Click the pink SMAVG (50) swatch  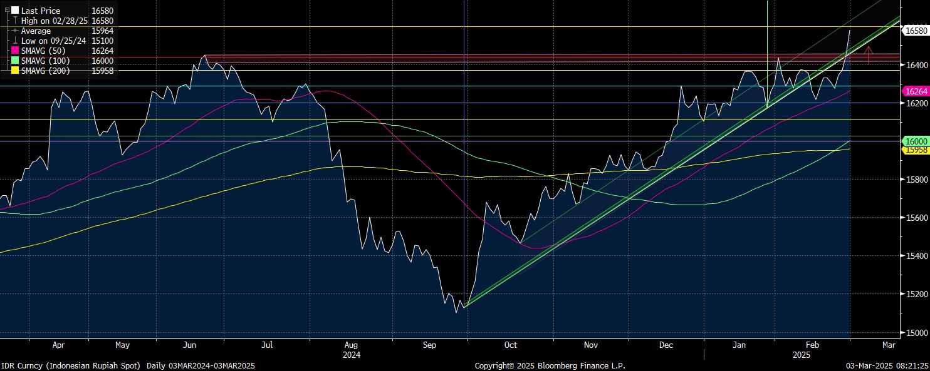point(15,51)
